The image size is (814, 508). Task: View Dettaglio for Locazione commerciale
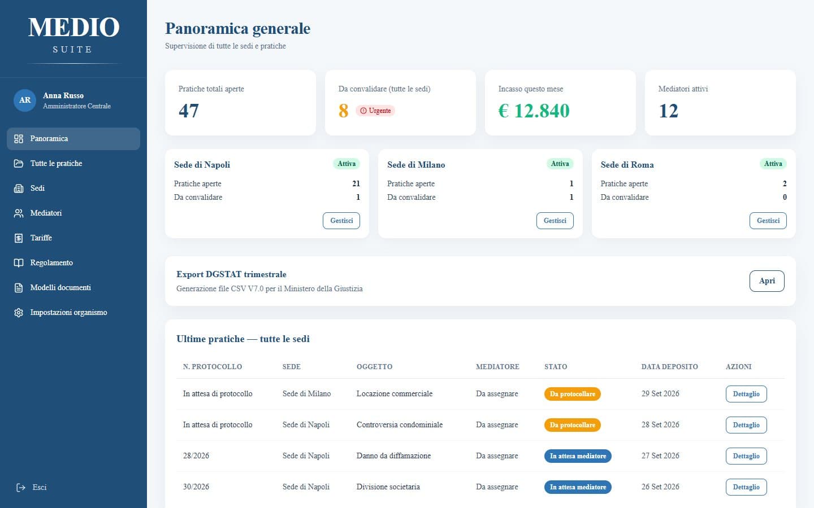pyautogui.click(x=746, y=394)
